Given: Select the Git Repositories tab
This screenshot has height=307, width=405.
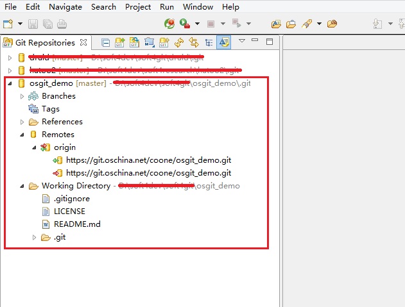Looking at the screenshot, I should [x=45, y=43].
